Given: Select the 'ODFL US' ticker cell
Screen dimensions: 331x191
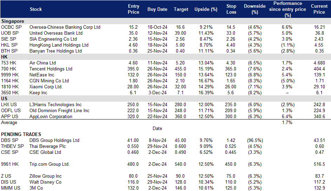Looking at the screenshot, I should coord(11,110).
